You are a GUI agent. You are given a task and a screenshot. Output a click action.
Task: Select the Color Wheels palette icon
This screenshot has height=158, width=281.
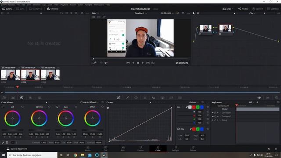[x=22, y=98]
